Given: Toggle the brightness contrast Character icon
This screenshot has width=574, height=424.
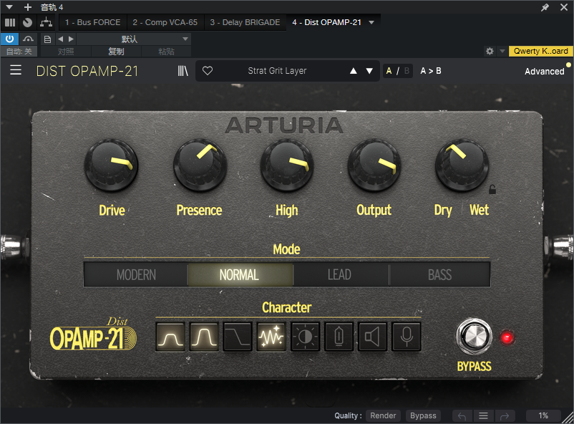Looking at the screenshot, I should 306,337.
